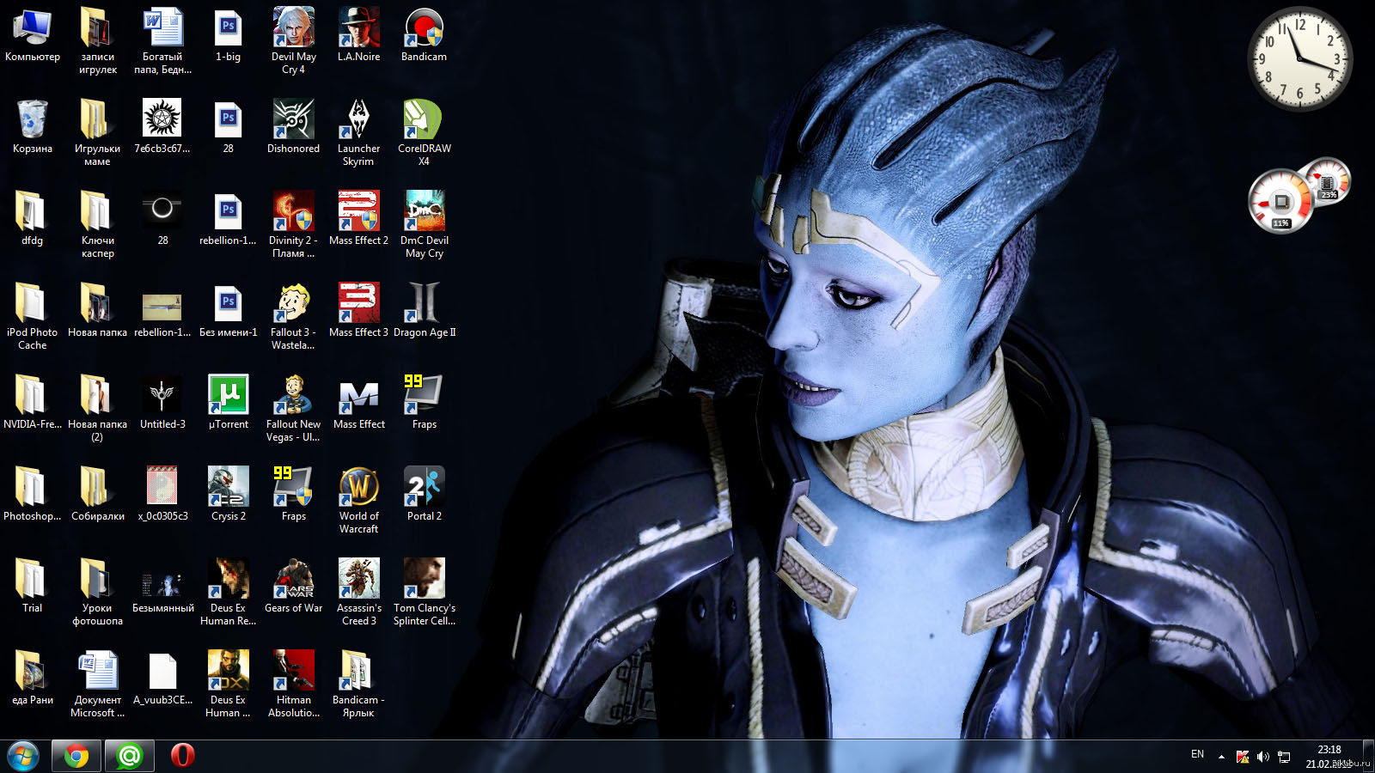Select the Богатый папа Word document
The width and height of the screenshot is (1375, 773).
click(163, 40)
